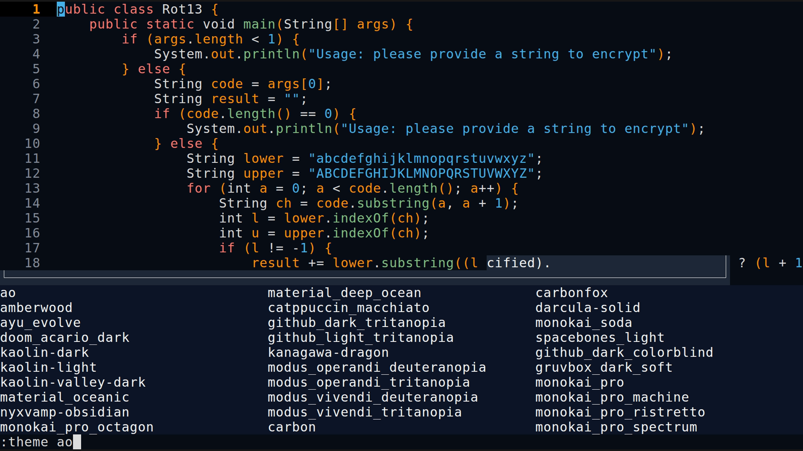Choose the kaolin-valley-dark theme
Image resolution: width=803 pixels, height=451 pixels.
(72, 382)
